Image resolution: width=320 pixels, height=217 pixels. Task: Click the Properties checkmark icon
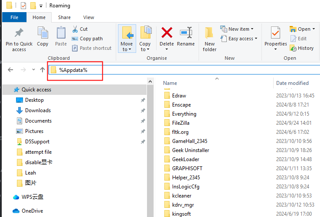click(x=275, y=32)
